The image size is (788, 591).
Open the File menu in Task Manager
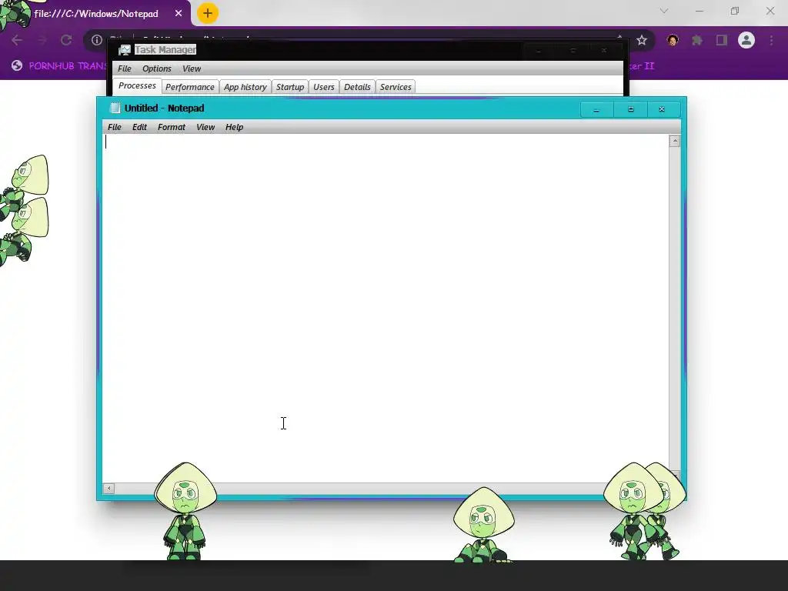tap(125, 68)
